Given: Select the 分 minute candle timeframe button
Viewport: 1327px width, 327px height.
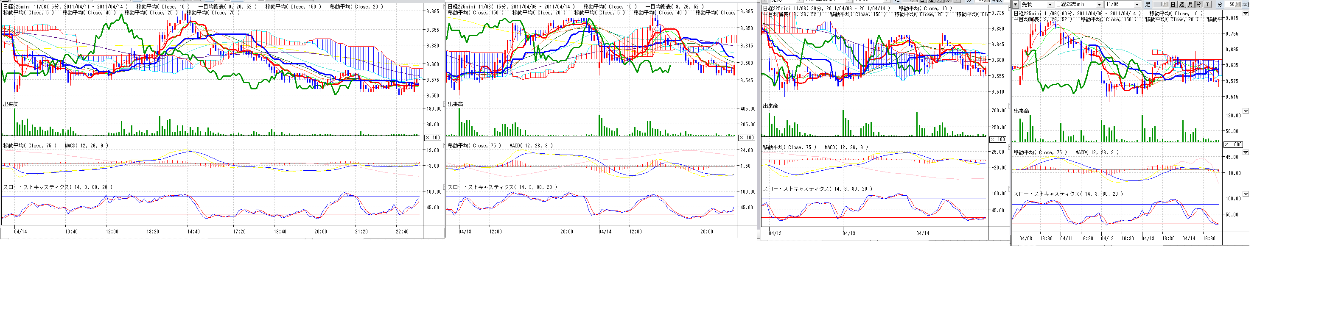Looking at the screenshot, I should pyautogui.click(x=1198, y=5).
